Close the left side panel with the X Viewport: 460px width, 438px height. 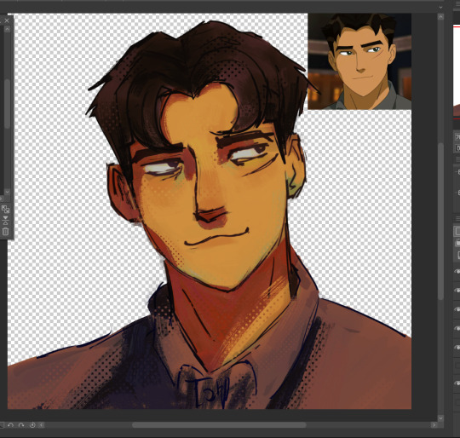point(7,20)
